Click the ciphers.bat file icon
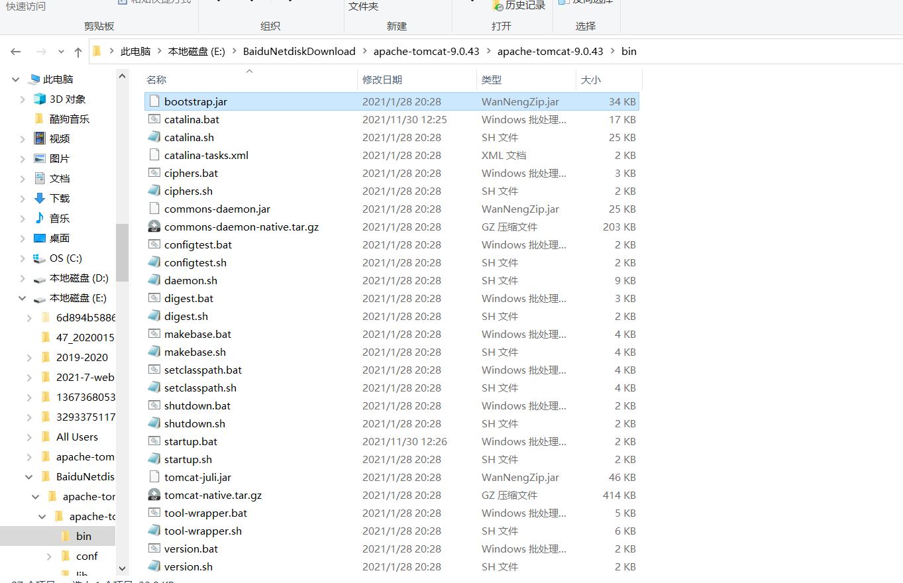Screen dimensions: 903x583 154,173
